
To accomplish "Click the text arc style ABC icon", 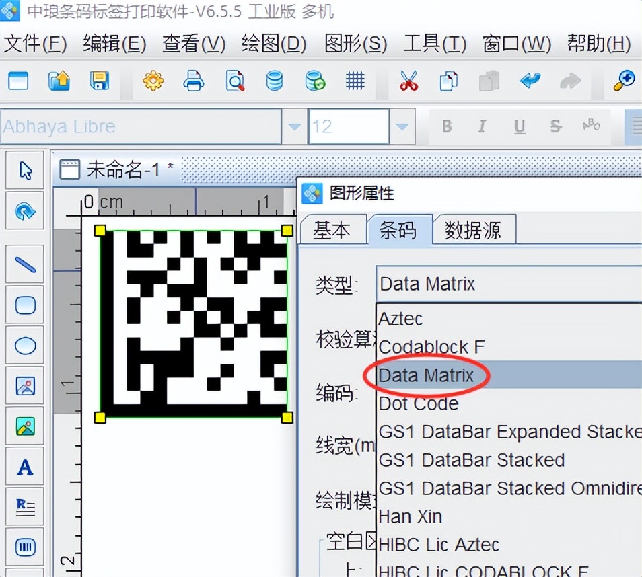I will (x=592, y=126).
